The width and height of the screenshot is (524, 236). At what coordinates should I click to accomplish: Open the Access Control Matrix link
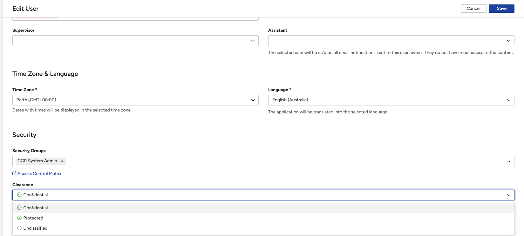point(39,173)
